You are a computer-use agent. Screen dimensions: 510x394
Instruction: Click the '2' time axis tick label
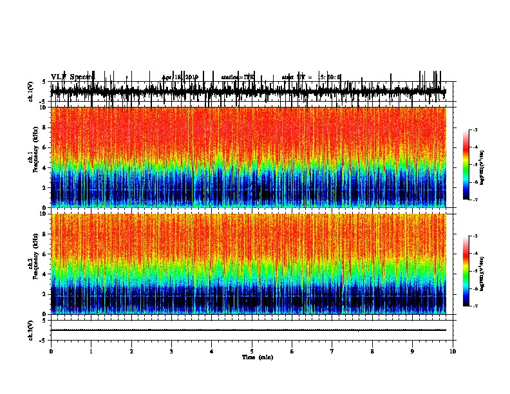(131, 352)
